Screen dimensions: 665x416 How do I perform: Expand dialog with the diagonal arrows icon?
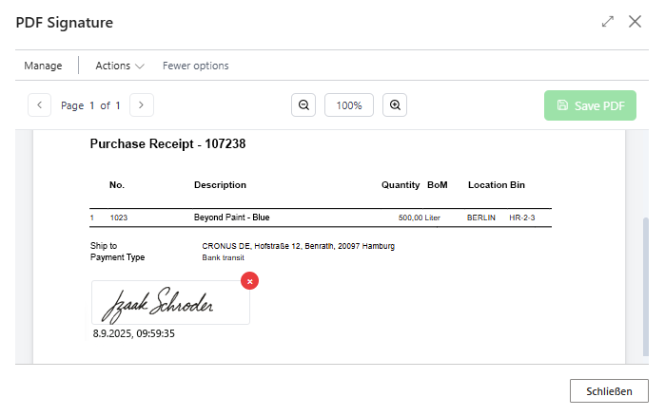(x=608, y=21)
